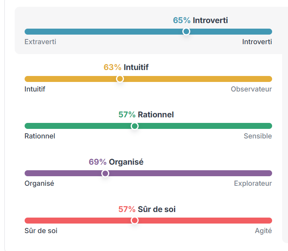The height and width of the screenshot is (251, 288).
Task: Click the Organisé label at the purple bar's left end
Action: pyautogui.click(x=39, y=183)
